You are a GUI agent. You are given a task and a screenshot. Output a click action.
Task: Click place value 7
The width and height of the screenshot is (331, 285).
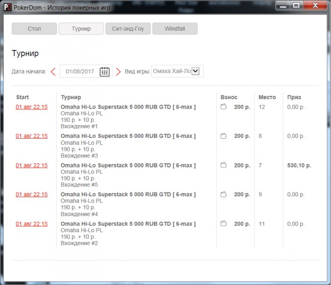(260, 165)
